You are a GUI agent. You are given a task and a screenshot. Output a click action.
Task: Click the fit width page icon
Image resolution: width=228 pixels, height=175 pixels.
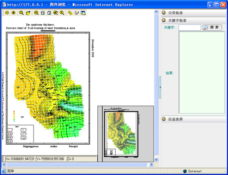42,13
